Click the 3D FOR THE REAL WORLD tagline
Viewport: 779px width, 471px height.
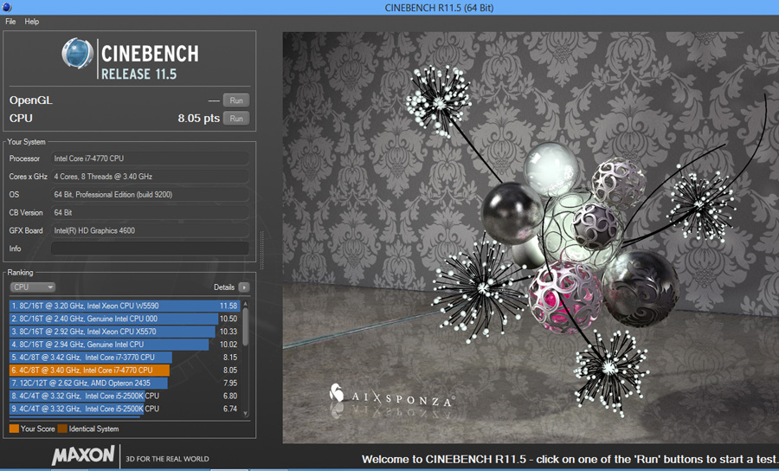click(167, 459)
